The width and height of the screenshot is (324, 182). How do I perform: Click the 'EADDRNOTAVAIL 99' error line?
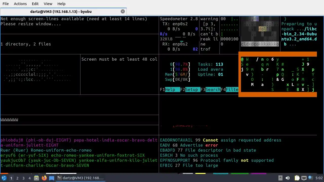click(x=220, y=140)
